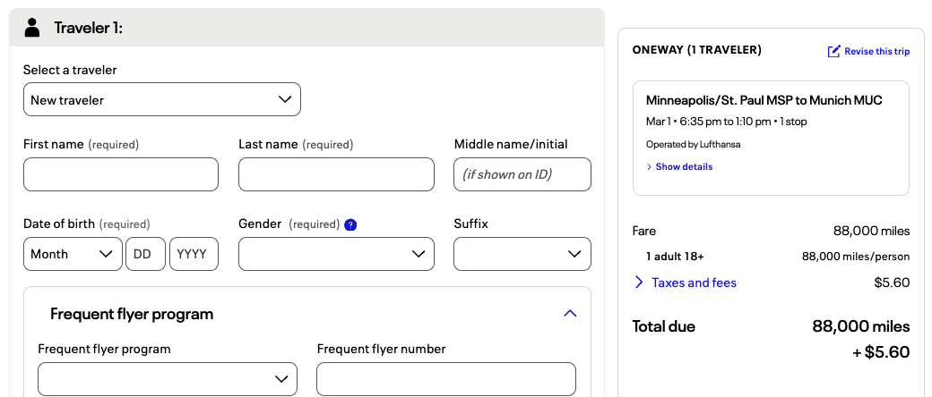Click the ONEWAY (1 TRAVELER) heading
Screen dimensions: 932x397
pyautogui.click(x=696, y=50)
